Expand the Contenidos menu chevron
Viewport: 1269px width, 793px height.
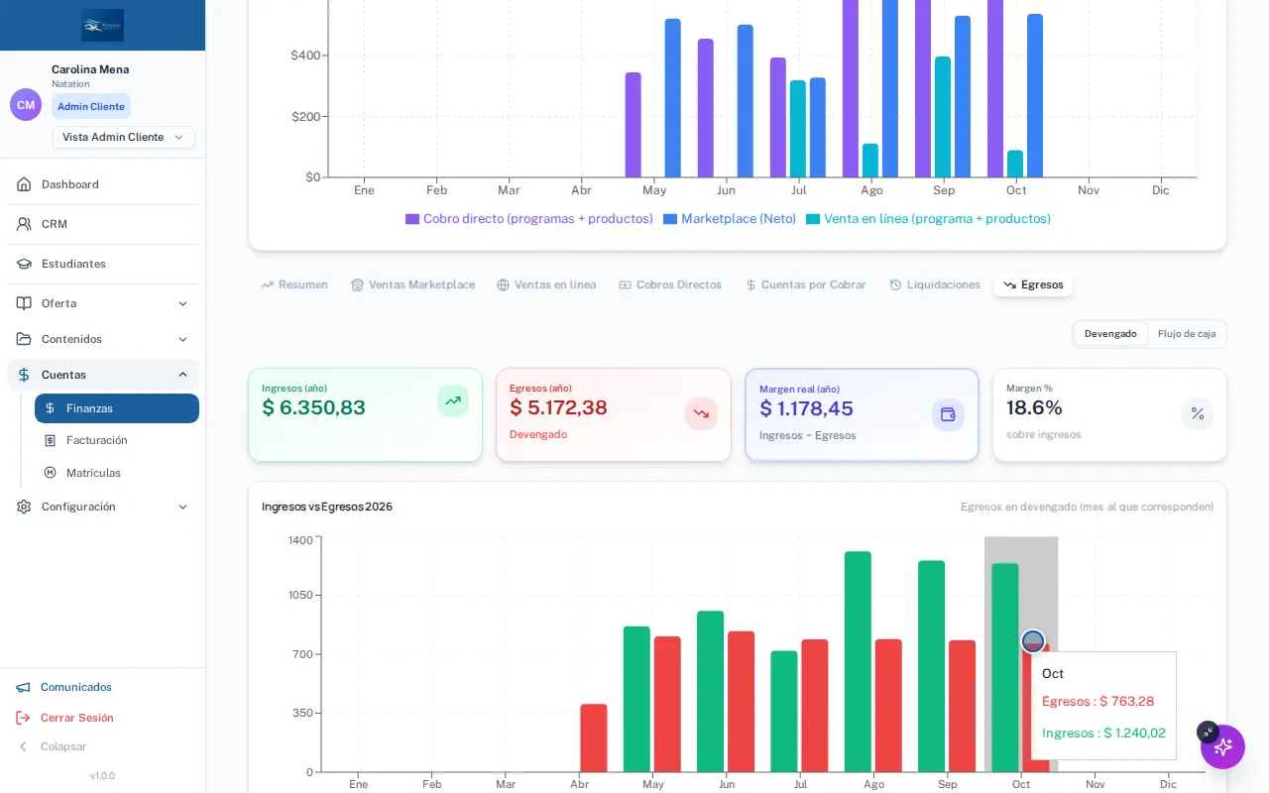tap(182, 339)
